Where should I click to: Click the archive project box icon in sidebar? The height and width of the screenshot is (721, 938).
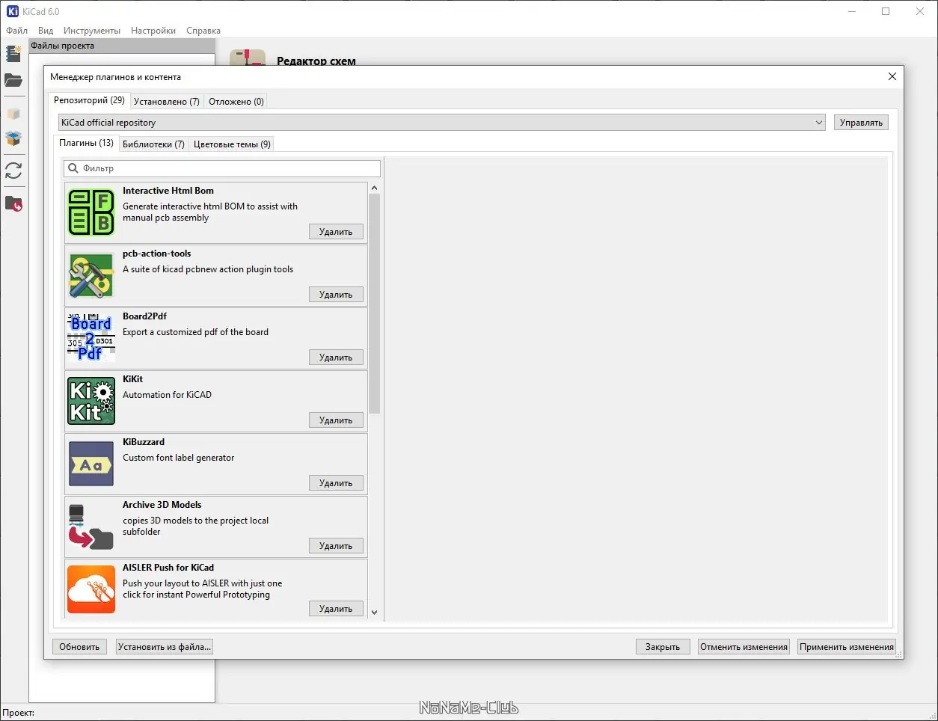click(x=13, y=114)
